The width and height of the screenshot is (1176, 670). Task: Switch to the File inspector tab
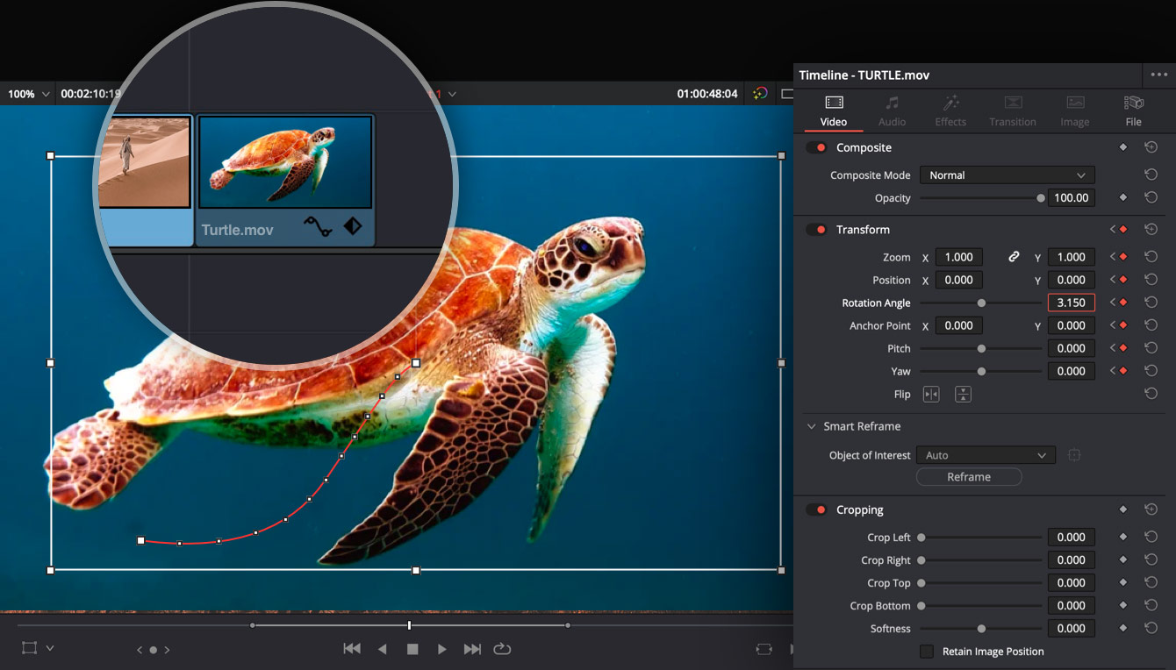[1133, 110]
